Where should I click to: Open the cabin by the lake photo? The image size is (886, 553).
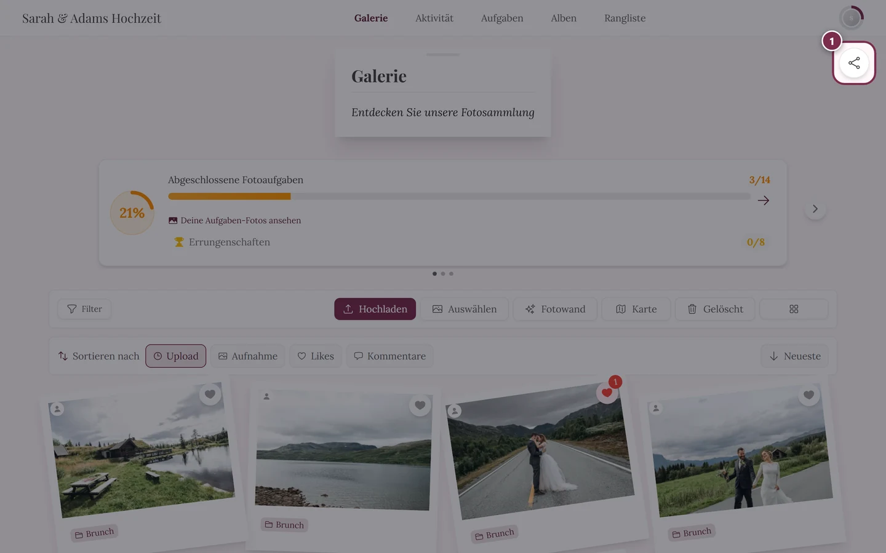point(142,450)
